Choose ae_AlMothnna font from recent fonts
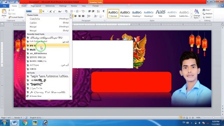The height and width of the screenshot is (126, 224). coord(48,53)
